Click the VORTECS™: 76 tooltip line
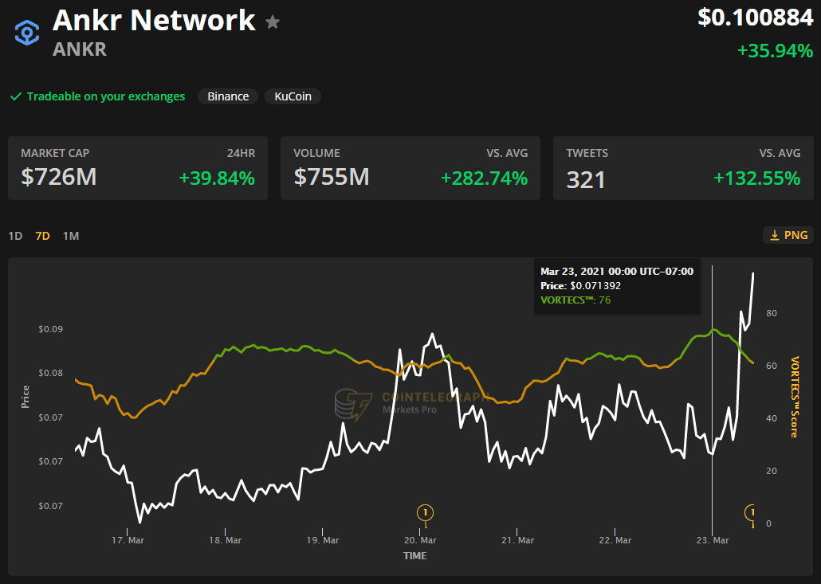This screenshot has height=584, width=821. coord(575,300)
